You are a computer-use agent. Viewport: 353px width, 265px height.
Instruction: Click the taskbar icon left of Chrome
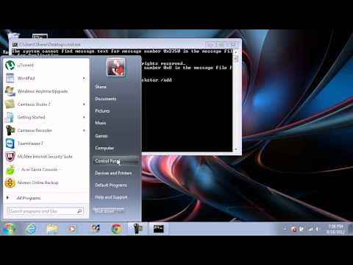[95, 229]
